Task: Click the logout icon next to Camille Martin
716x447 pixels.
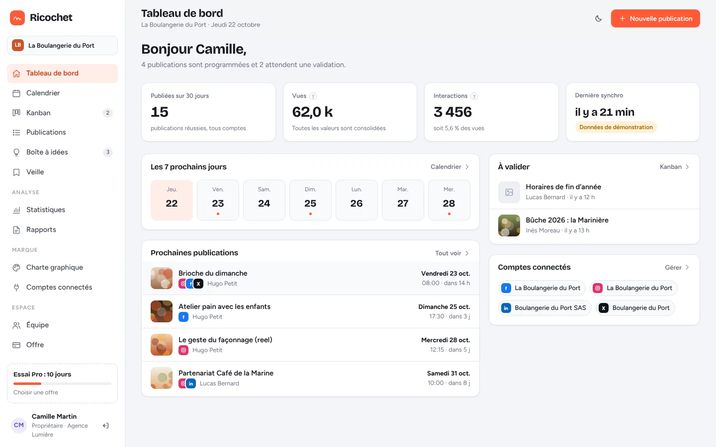Action: [105, 426]
